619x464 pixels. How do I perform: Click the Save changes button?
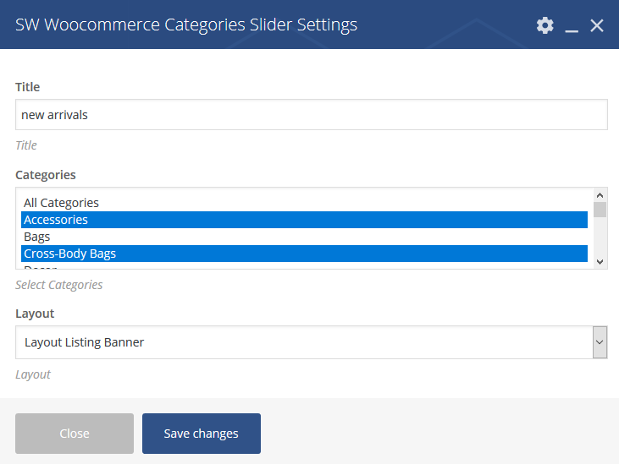202,434
